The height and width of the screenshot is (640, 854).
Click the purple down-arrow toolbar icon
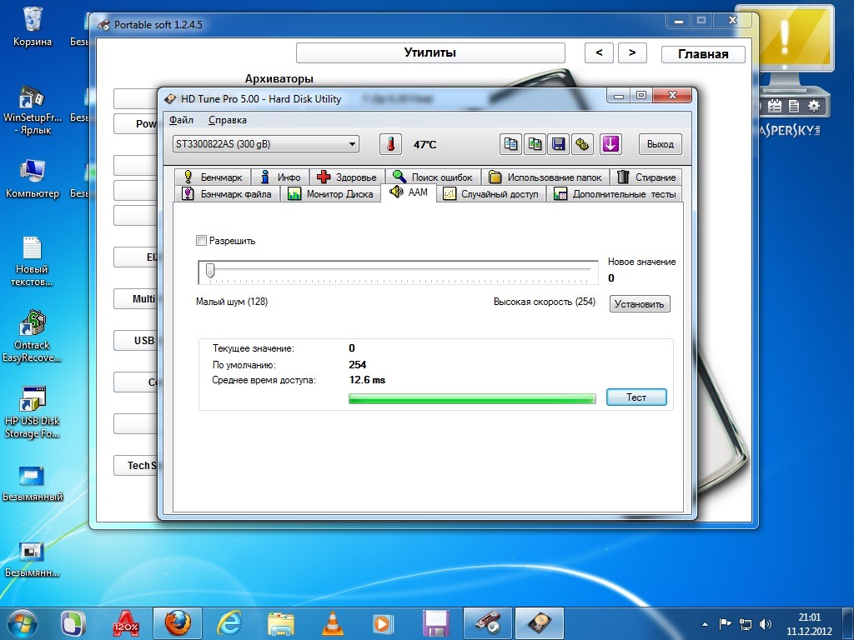pyautogui.click(x=610, y=144)
